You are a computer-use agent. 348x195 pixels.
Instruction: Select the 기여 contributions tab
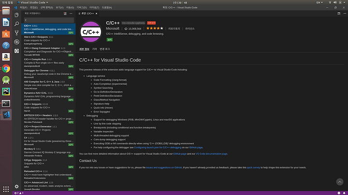click(x=94, y=49)
